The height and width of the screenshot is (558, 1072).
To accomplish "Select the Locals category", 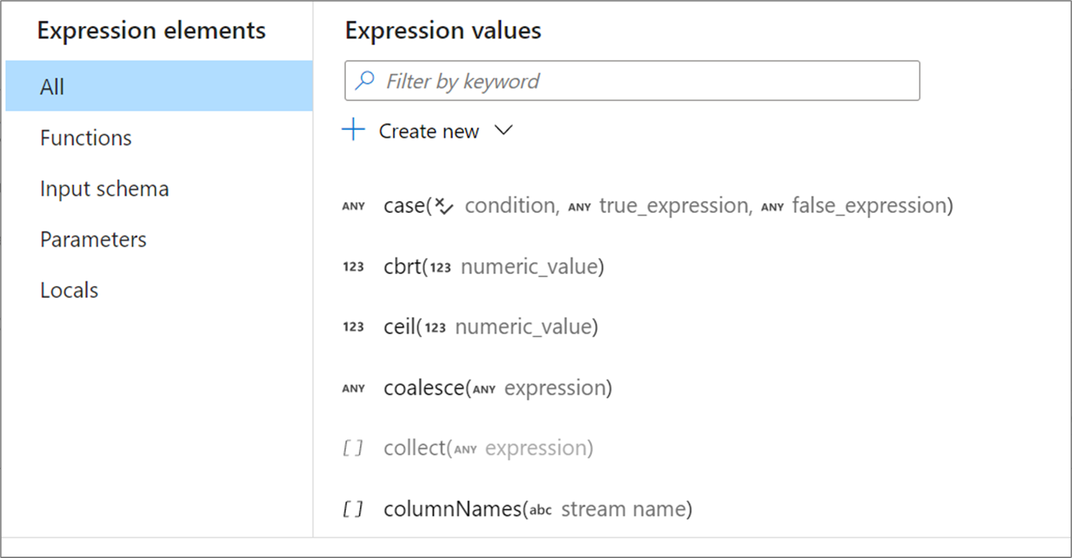I will click(69, 291).
